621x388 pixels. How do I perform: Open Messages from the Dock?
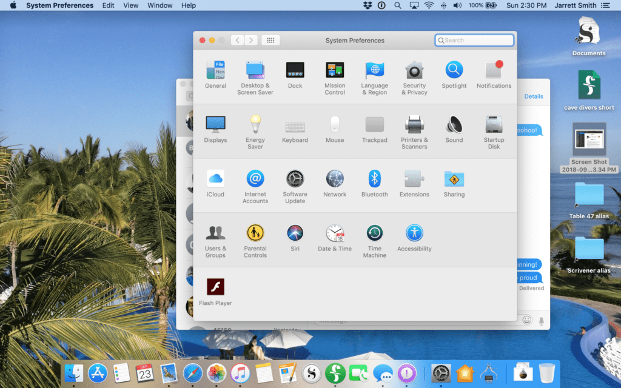point(383,373)
